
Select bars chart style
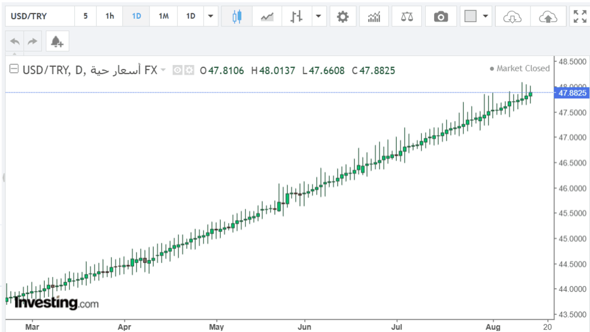pyautogui.click(x=296, y=17)
